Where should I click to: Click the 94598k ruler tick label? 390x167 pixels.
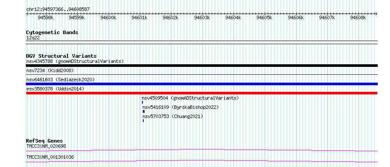pos(46,17)
